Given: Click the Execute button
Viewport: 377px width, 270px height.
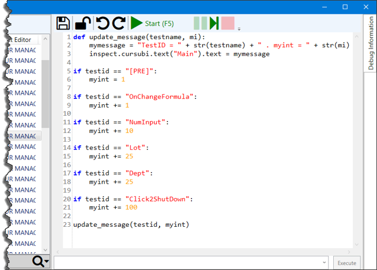Looking at the screenshot, I should click(x=346, y=263).
